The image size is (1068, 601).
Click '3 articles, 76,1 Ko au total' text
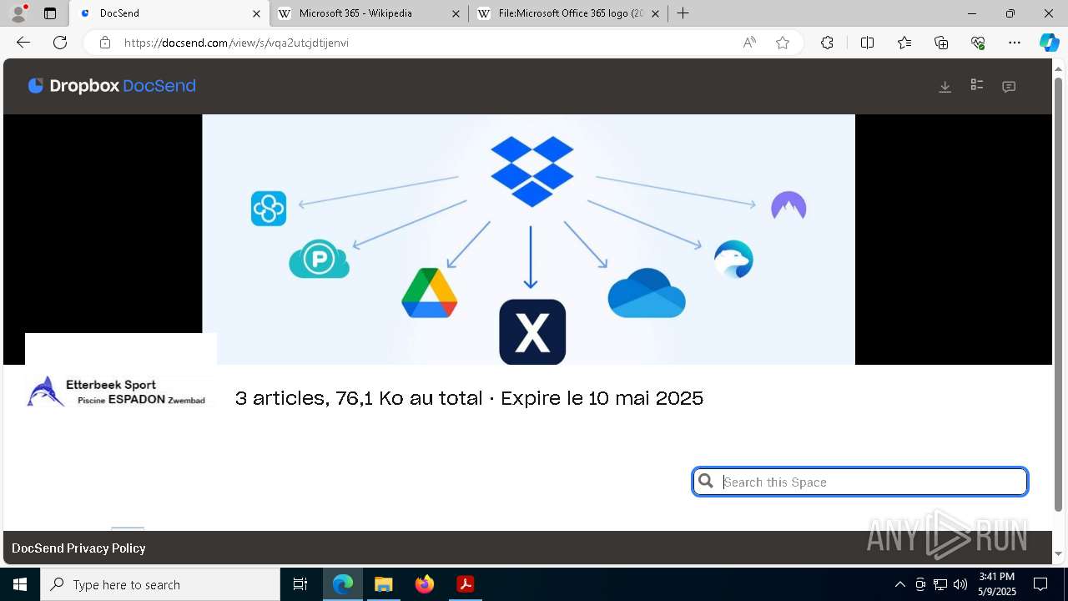click(359, 398)
